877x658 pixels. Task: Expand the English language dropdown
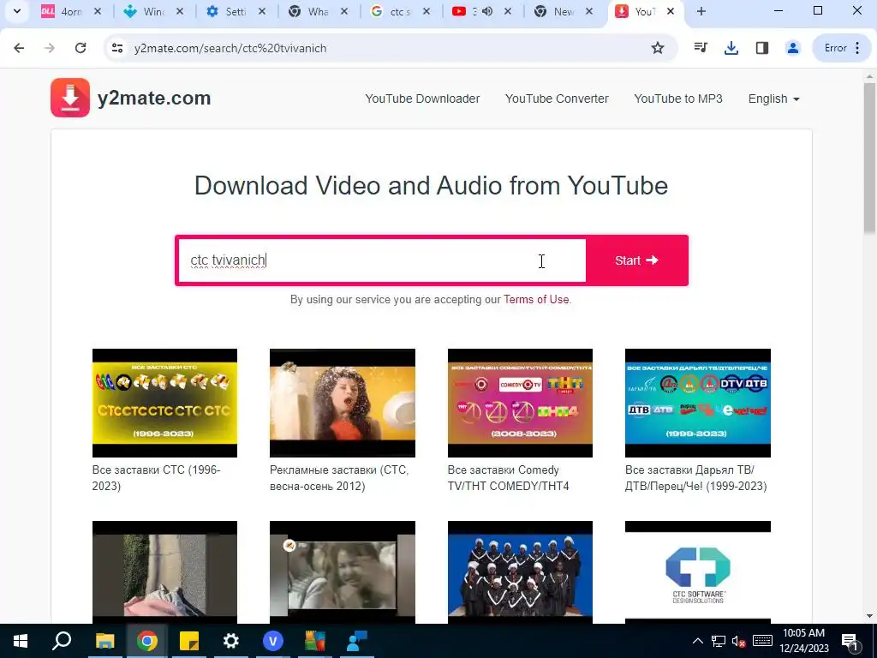click(x=773, y=99)
